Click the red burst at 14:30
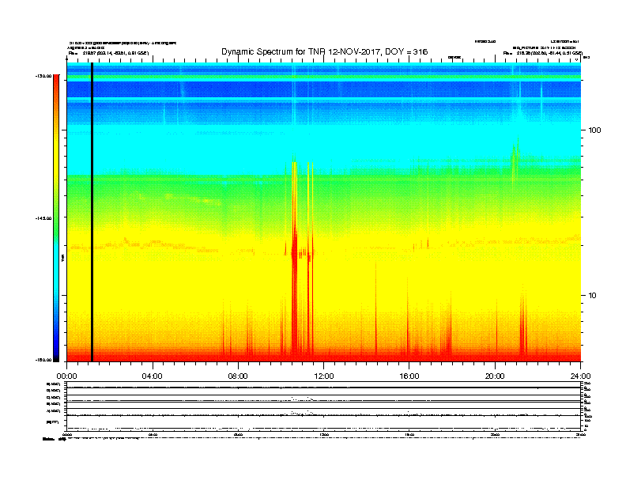Image resolution: width=626 pixels, height=484 pixels. [375, 309]
